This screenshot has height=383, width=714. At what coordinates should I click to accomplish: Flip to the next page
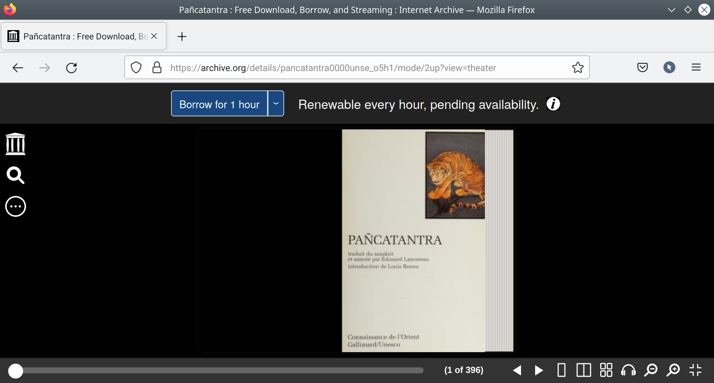coord(539,370)
